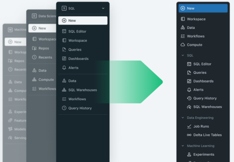234x162 pixels.
Task: Open Workflows in the right sidebar
Action: pos(195,36)
